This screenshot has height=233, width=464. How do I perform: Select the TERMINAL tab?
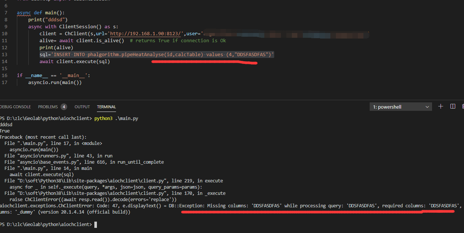point(106,107)
